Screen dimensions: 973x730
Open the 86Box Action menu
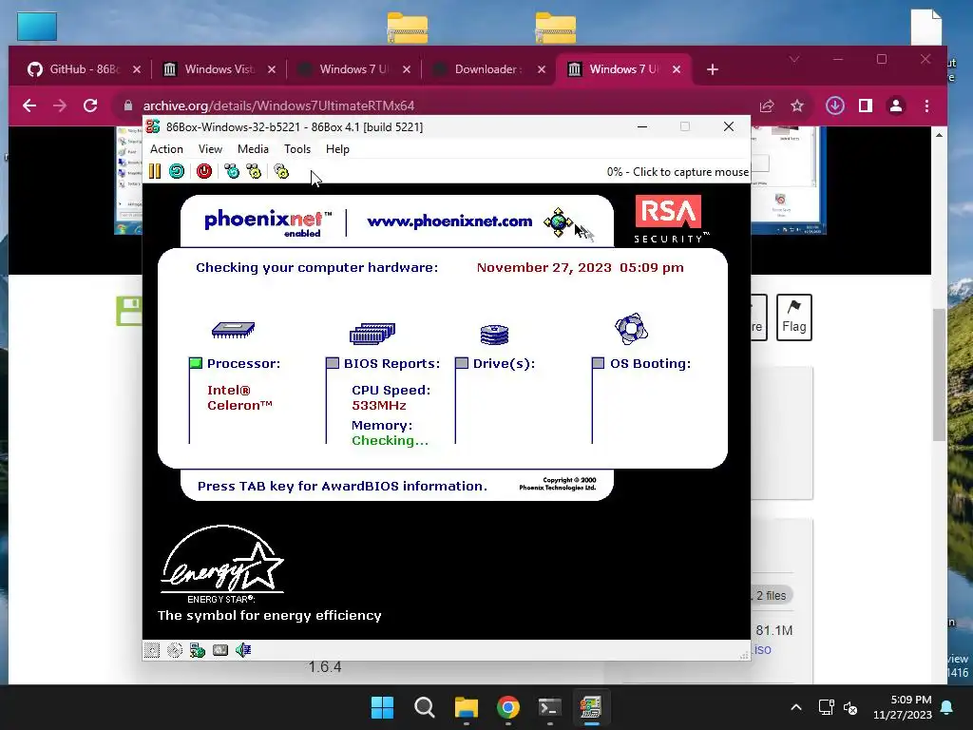click(166, 149)
